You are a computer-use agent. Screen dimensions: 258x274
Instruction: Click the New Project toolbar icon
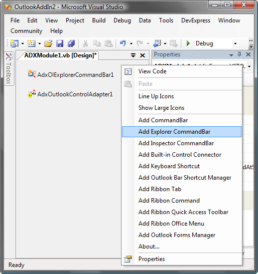[x=14, y=43]
